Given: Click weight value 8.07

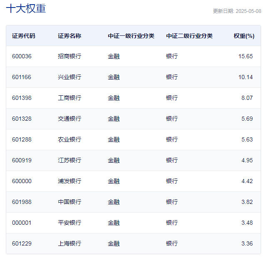Looking at the screenshot, I should 247,98.
